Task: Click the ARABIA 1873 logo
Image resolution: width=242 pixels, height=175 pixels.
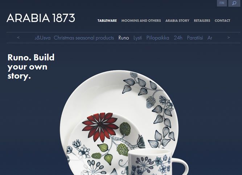Action: coord(41,18)
